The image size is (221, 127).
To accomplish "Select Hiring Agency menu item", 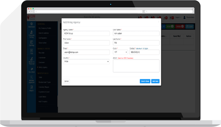I will point(43,67).
